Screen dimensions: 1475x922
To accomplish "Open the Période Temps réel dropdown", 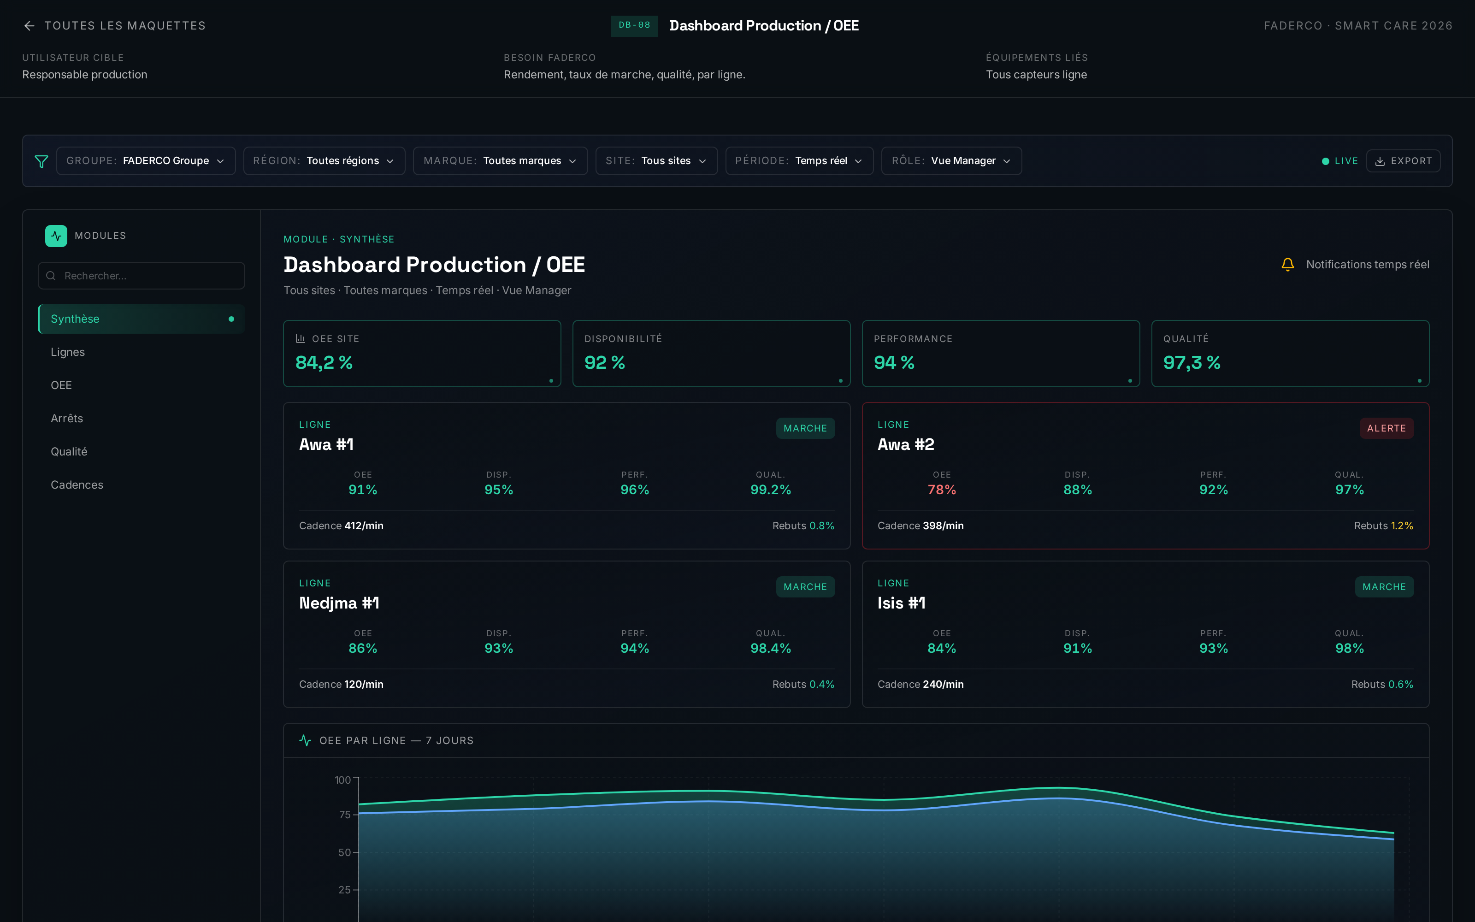I will coord(799,161).
